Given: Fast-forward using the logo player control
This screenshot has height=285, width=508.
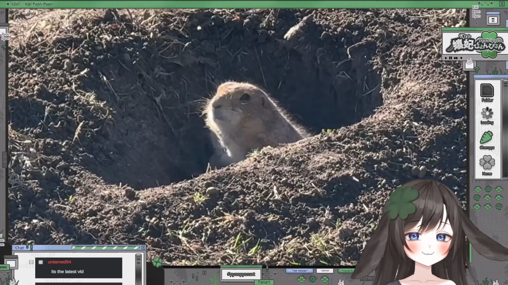Looking at the screenshot, I should pyautogui.click(x=456, y=58).
